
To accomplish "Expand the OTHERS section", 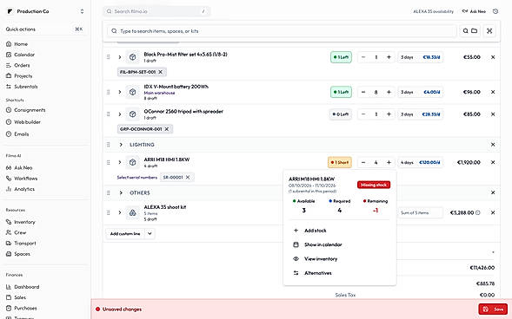I will coord(121,192).
